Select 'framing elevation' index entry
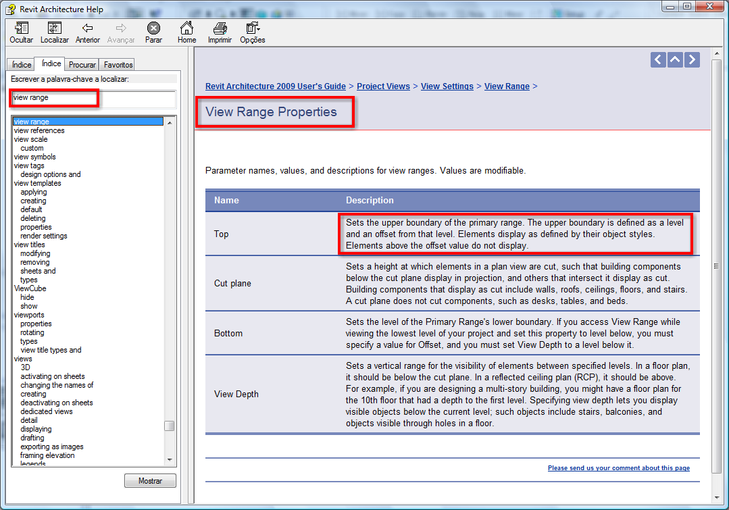This screenshot has width=729, height=510. [x=47, y=455]
